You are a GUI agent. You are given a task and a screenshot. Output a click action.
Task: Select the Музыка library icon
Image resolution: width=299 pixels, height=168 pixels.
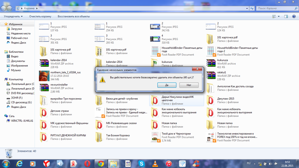(16, 70)
